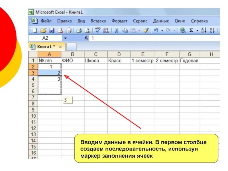Cut selection with scissors icon

(x=116, y=30)
